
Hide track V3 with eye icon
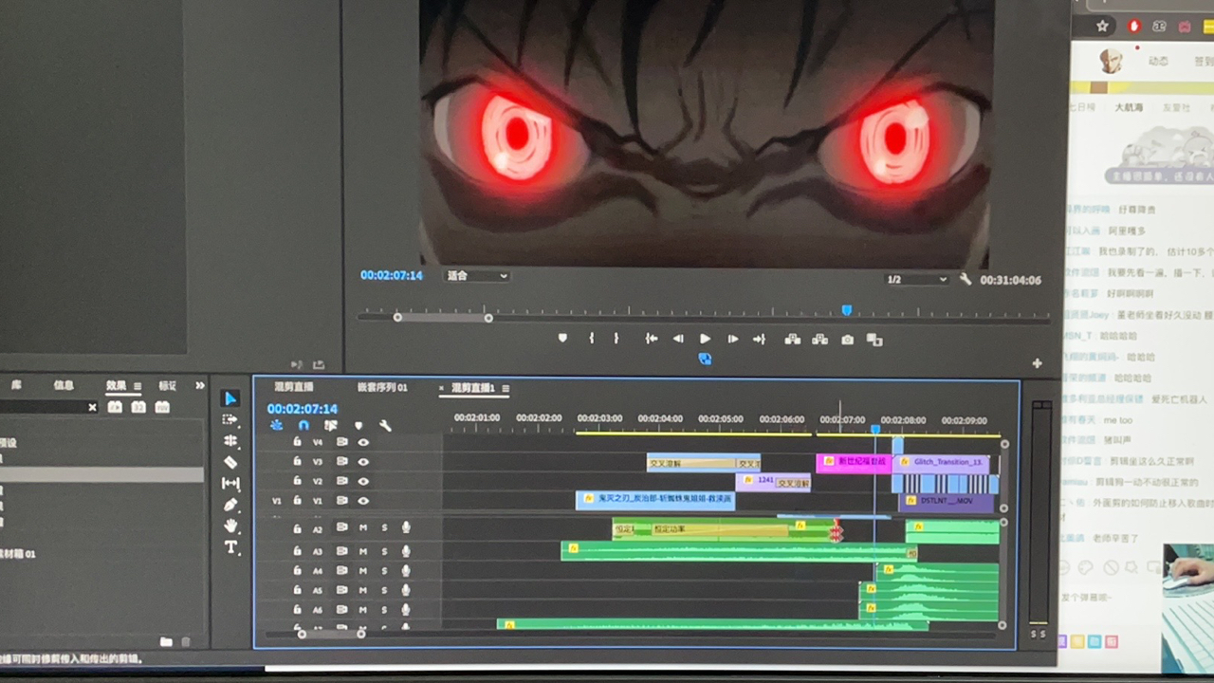(x=363, y=462)
